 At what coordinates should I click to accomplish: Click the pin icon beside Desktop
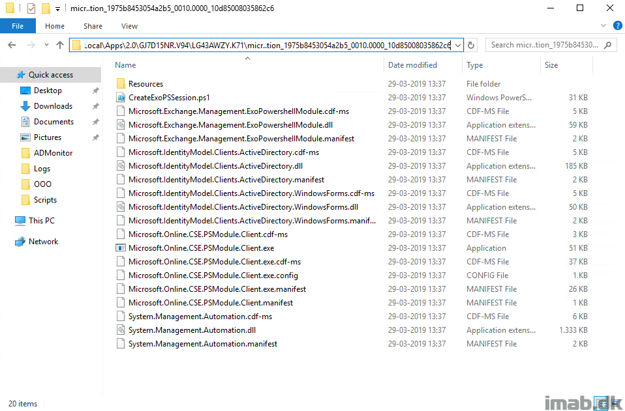(96, 91)
